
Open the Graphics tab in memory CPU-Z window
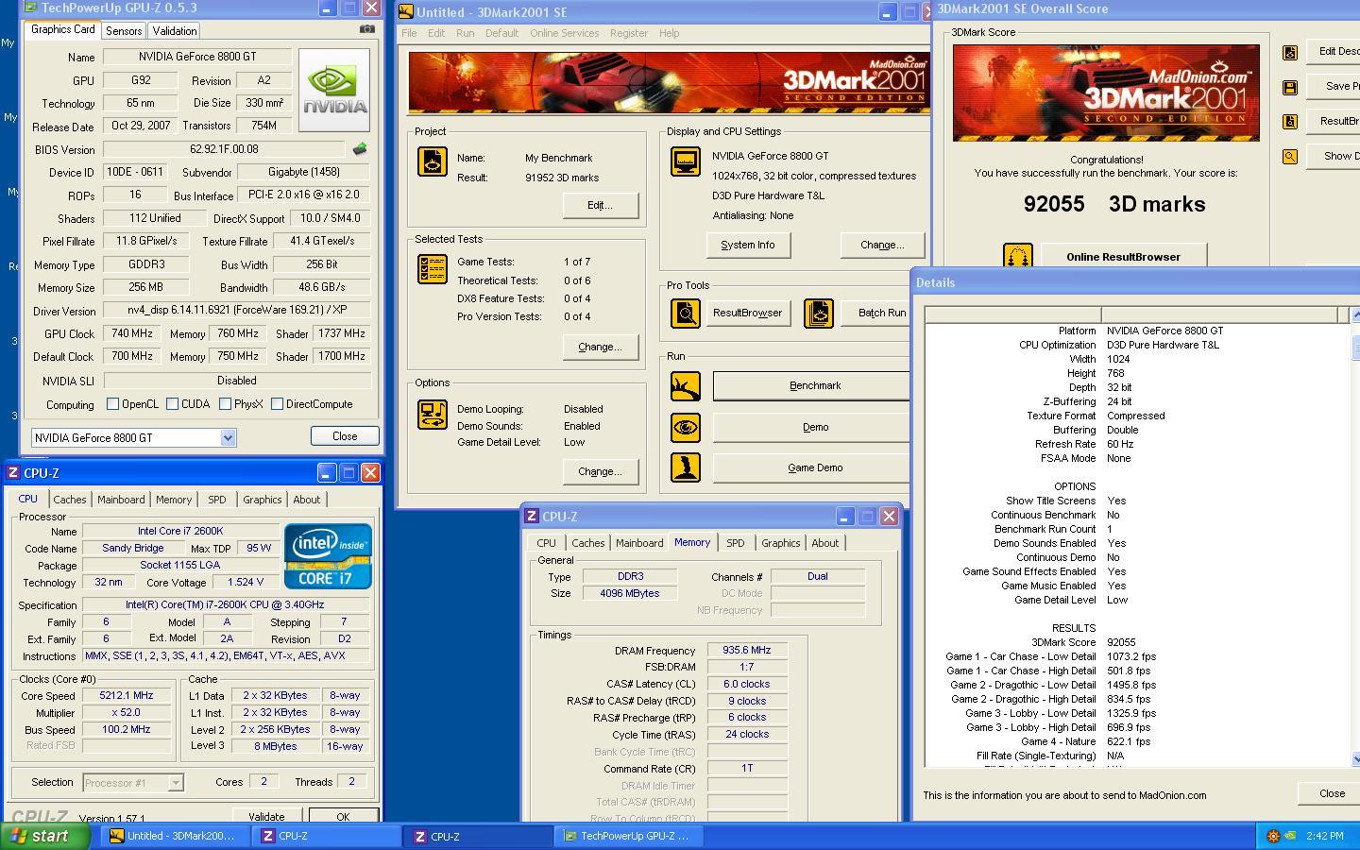coord(780,543)
